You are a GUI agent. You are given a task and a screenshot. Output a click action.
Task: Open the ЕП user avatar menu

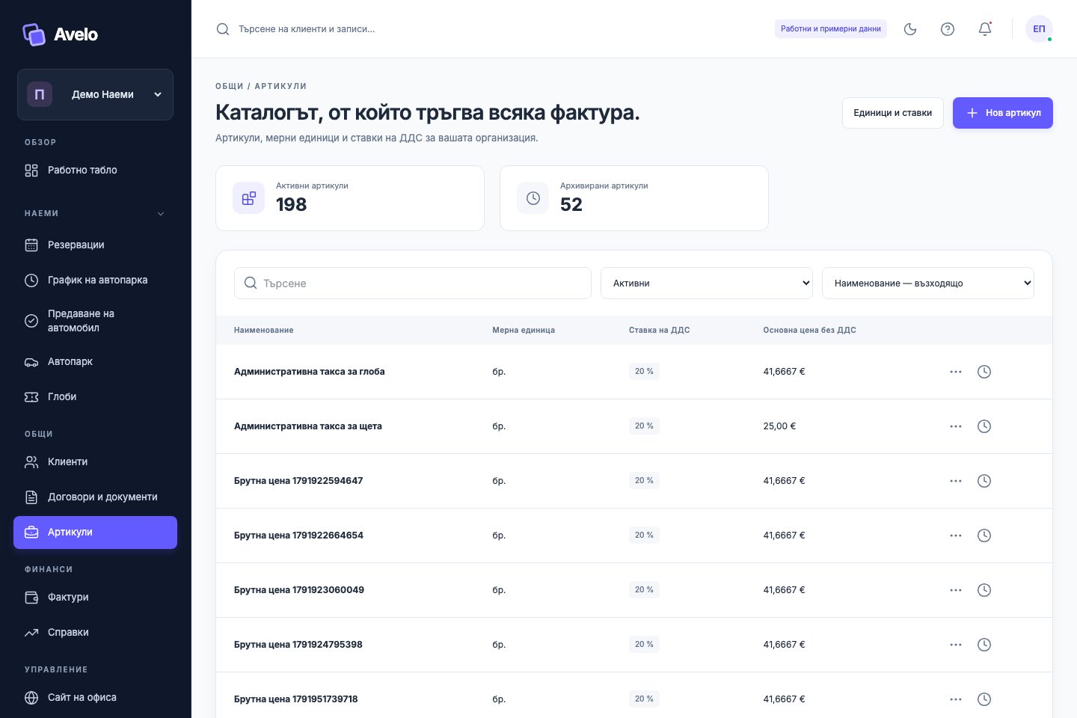1039,29
